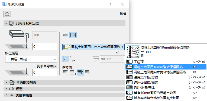Click the roof-use icon on 平屋顶 row

[x=199, y=62]
